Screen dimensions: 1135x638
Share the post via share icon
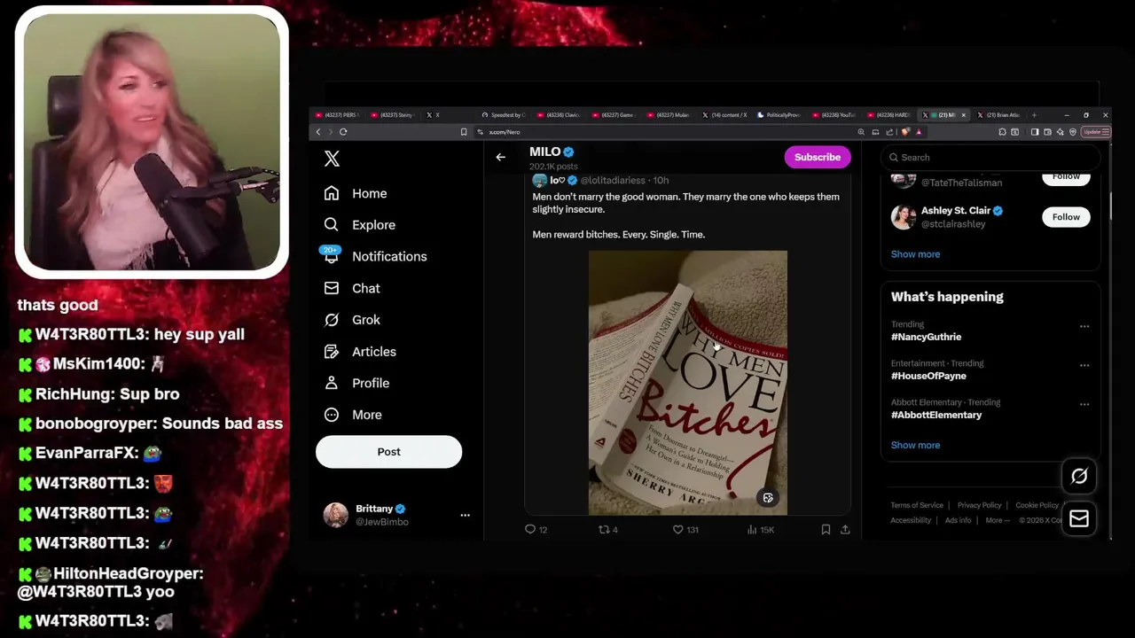pos(845,529)
